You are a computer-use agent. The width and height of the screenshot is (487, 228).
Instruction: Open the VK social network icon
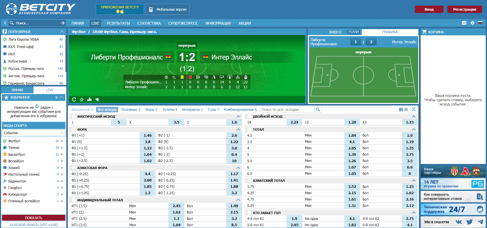459,222
